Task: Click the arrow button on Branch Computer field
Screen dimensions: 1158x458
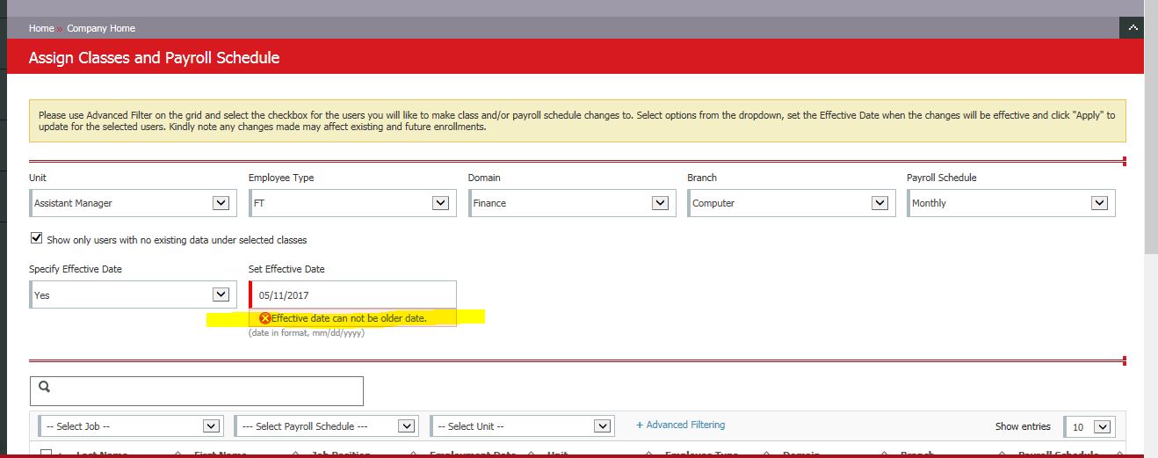Action: click(879, 203)
